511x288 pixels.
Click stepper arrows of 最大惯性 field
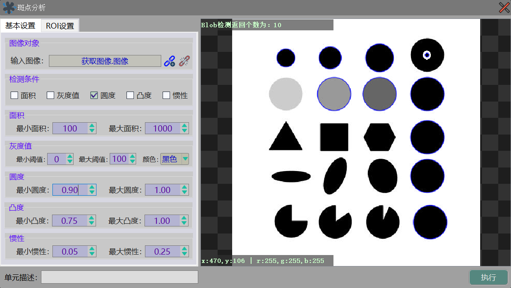click(x=184, y=252)
